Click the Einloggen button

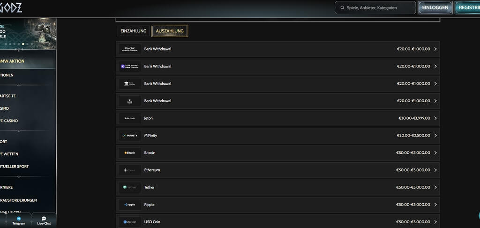(435, 8)
